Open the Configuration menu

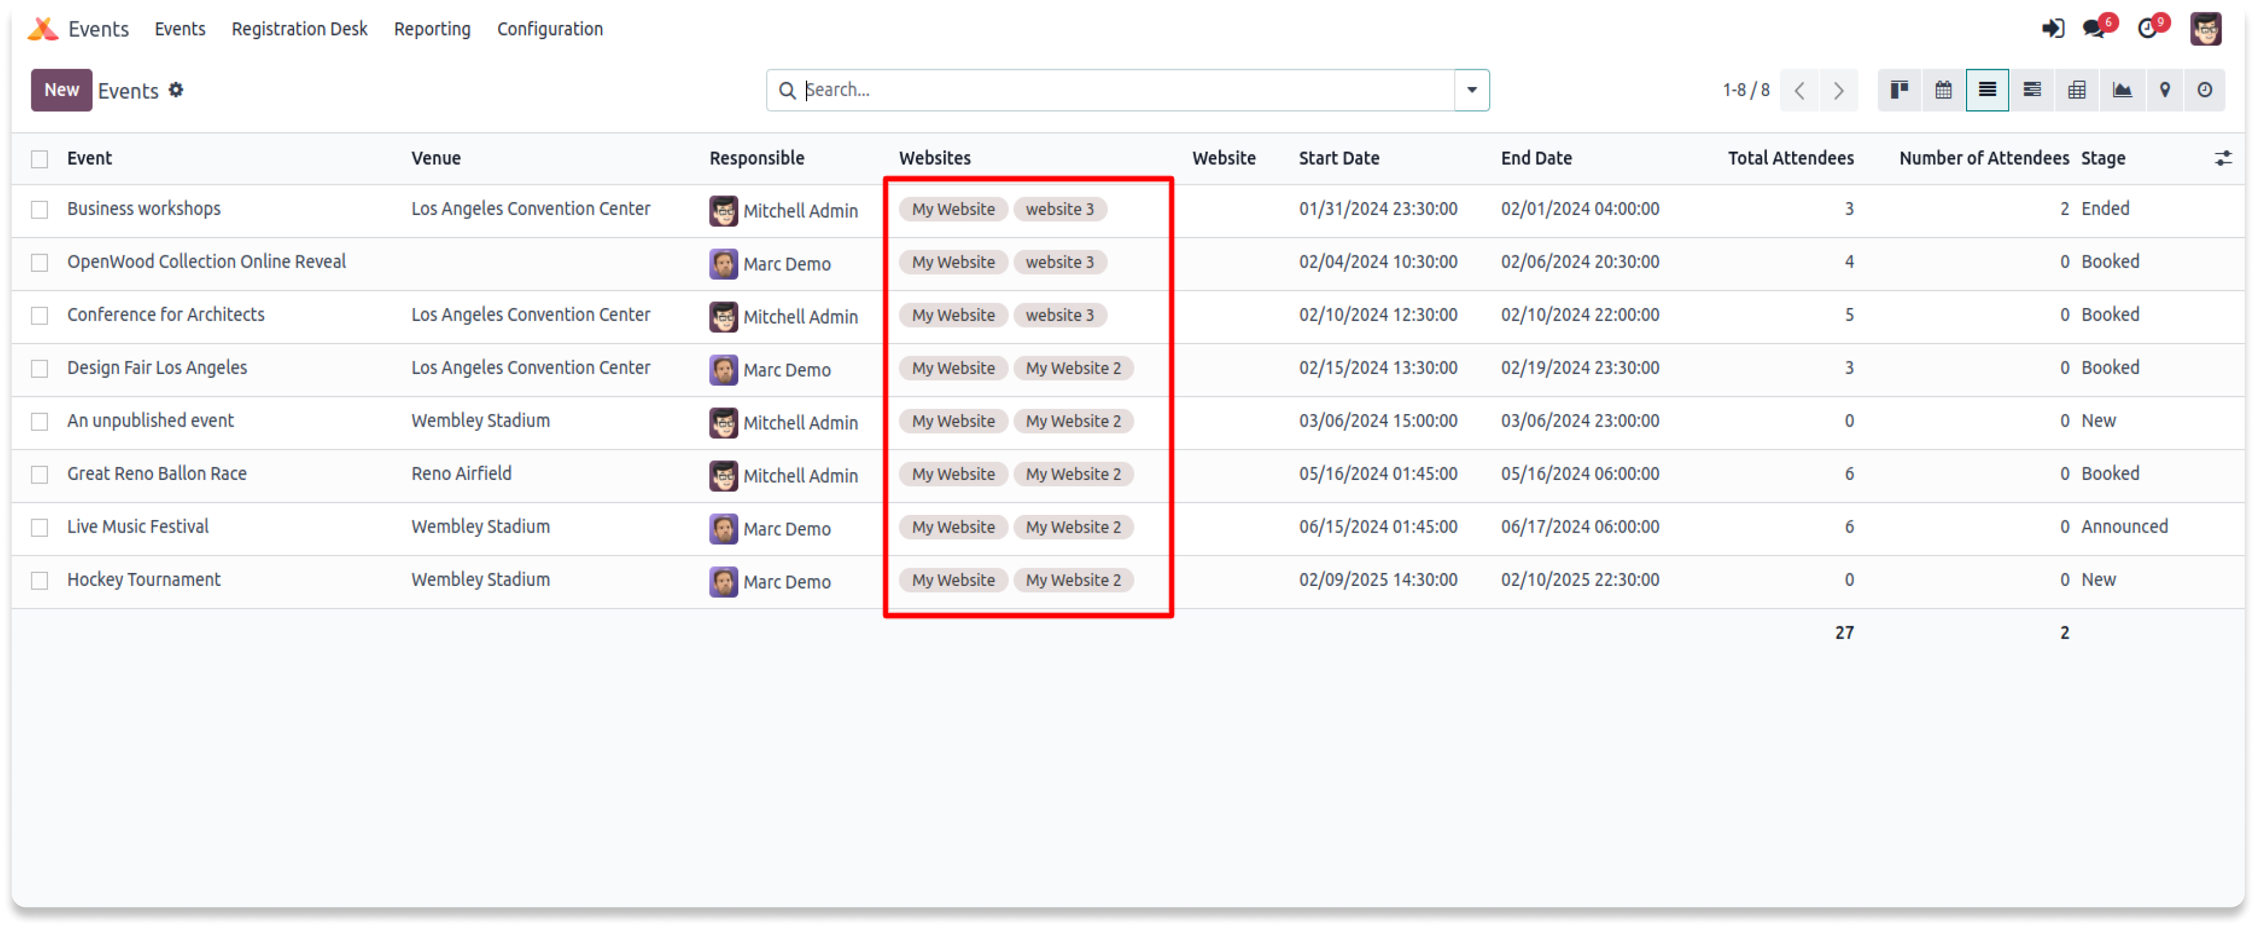[549, 29]
